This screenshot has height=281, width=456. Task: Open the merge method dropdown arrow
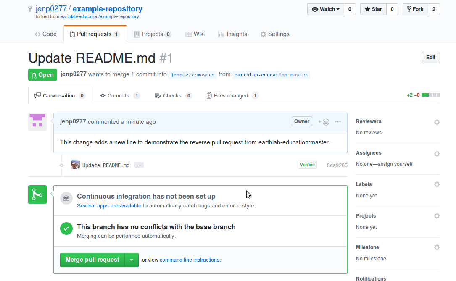132,260
